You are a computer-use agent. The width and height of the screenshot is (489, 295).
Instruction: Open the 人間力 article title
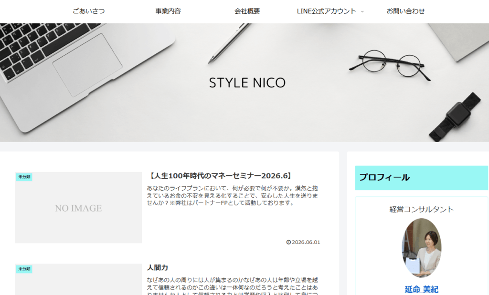158,268
